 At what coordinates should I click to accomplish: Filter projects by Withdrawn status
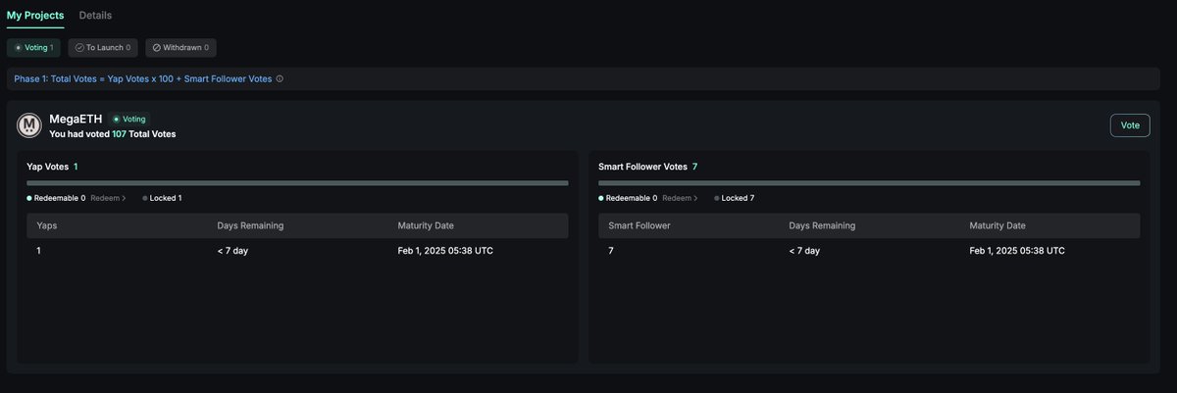(181, 47)
